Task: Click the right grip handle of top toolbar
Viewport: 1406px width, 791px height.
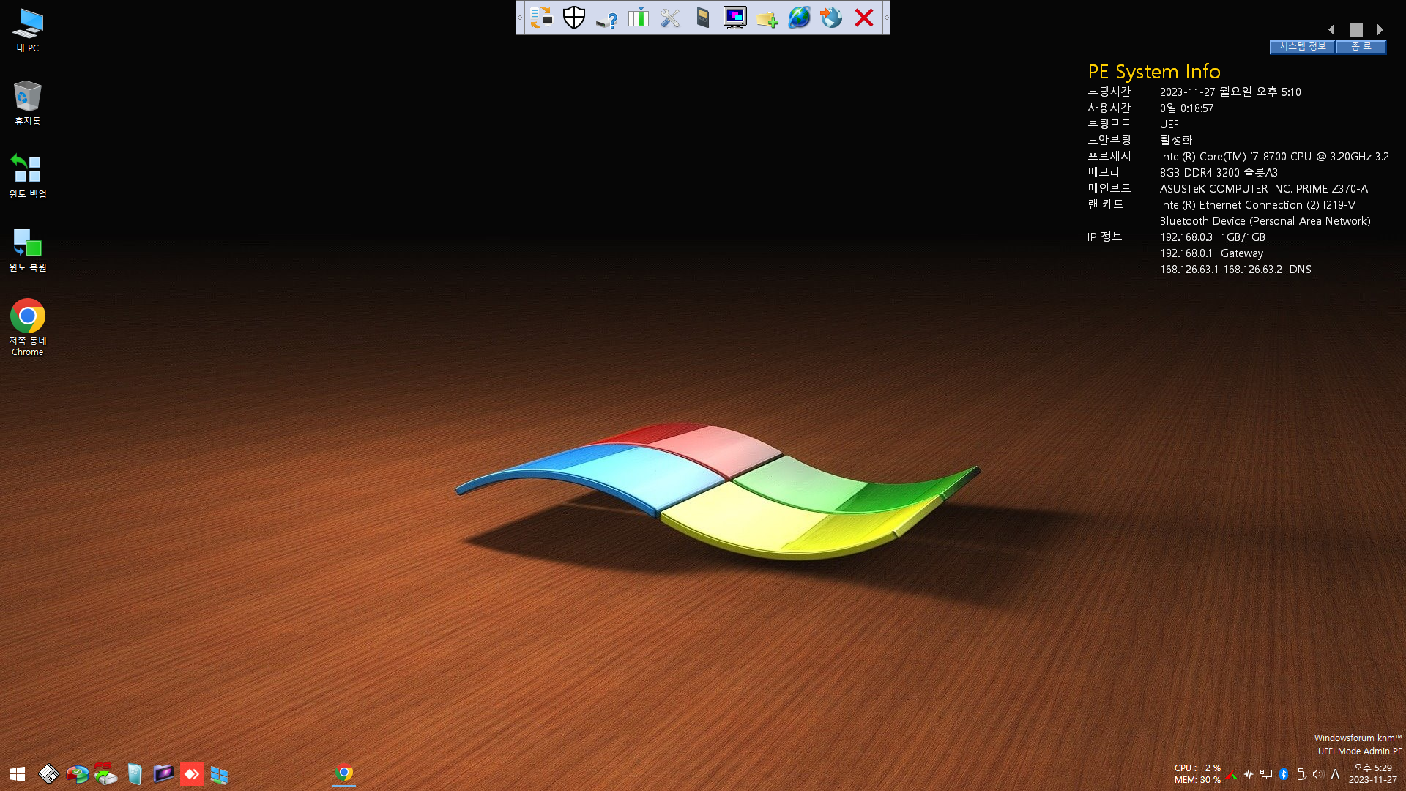Action: pyautogui.click(x=886, y=18)
